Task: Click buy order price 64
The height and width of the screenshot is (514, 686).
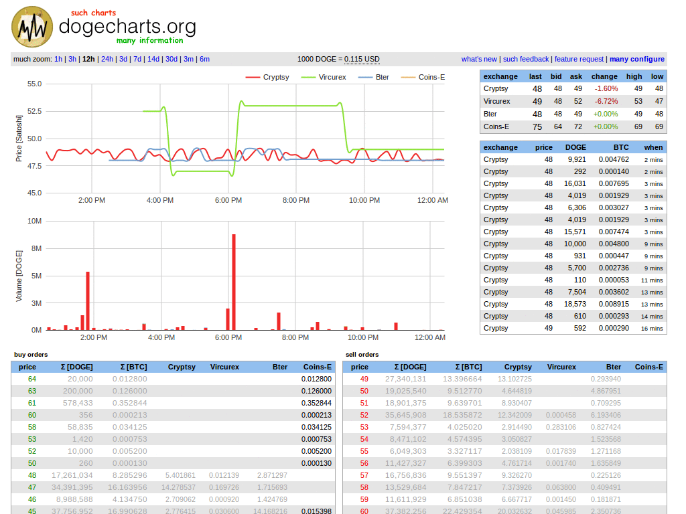Action: coord(32,379)
